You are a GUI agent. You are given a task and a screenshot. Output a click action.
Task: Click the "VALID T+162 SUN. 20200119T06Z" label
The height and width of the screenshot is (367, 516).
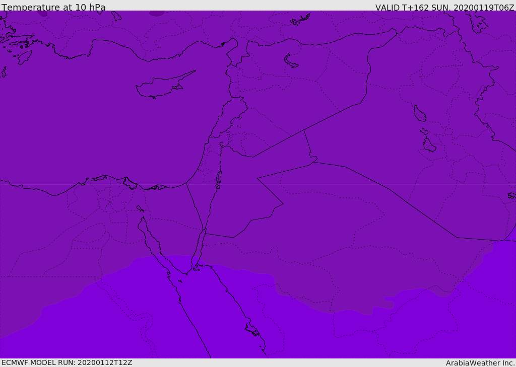pyautogui.click(x=444, y=7)
